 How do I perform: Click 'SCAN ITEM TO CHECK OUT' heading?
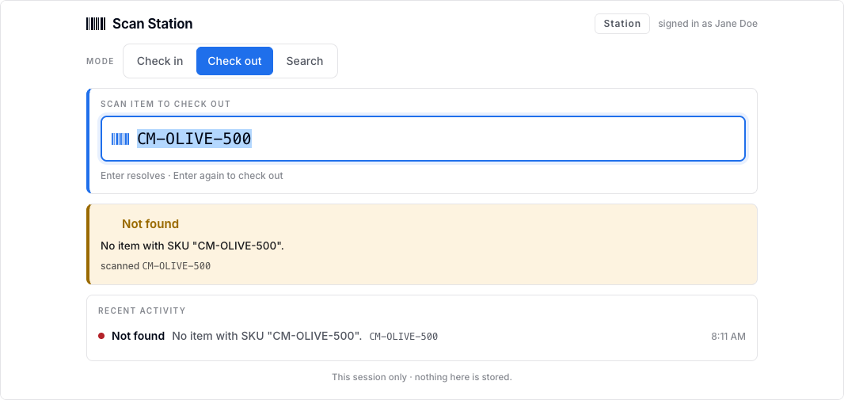click(165, 104)
